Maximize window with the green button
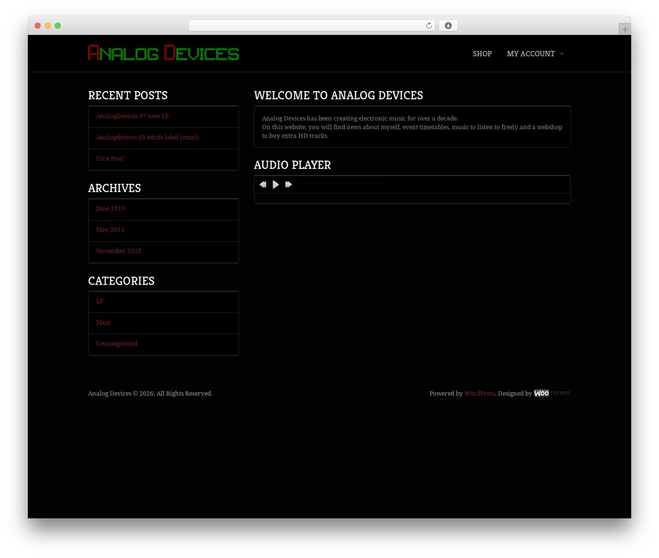The image size is (659, 558). (58, 26)
